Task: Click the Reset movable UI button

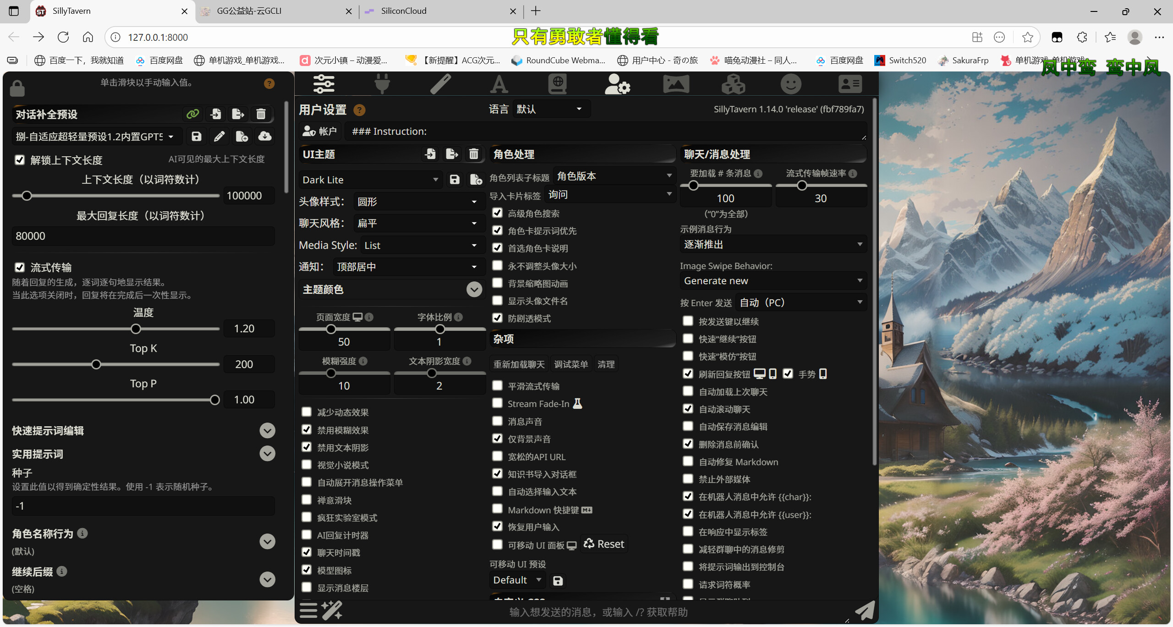Action: (604, 544)
